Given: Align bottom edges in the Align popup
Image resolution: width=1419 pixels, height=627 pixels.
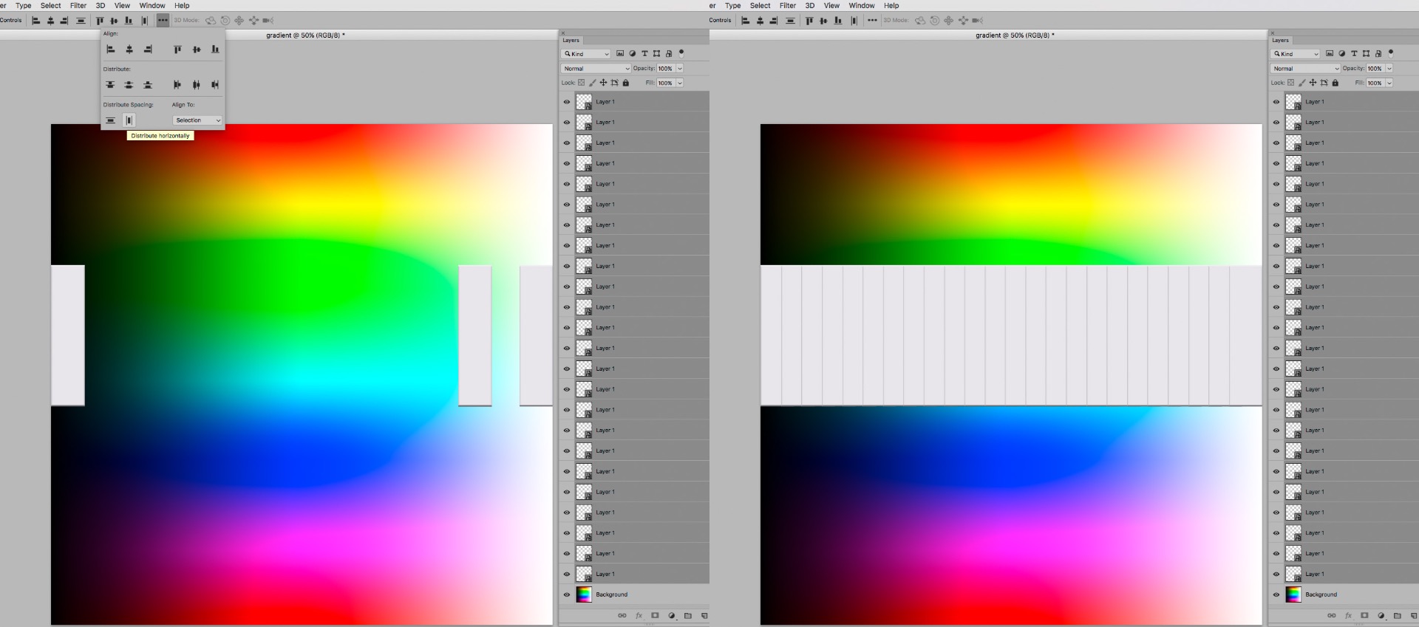Looking at the screenshot, I should pos(215,49).
